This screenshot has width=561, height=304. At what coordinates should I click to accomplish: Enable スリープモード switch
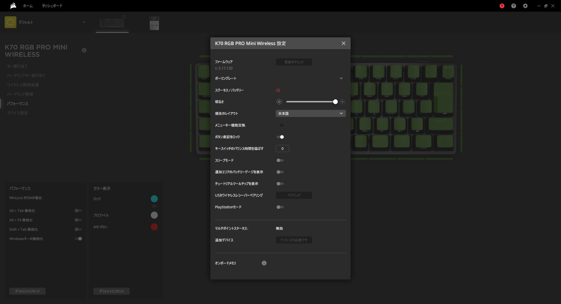tap(280, 160)
